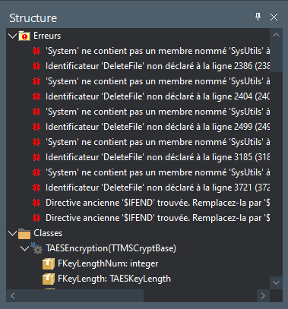Click the red error icon for line 2386
Image resolution: width=288 pixels, height=309 pixels.
[x=36, y=66]
